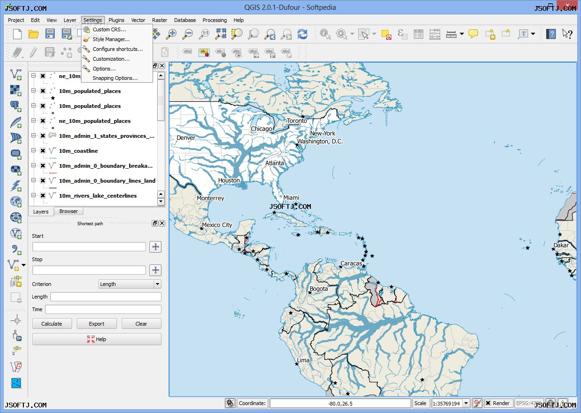581x413 pixels.
Task: Open Select by Expression tool
Action: (x=402, y=34)
